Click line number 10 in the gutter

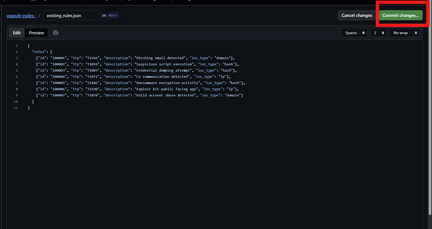(16, 102)
